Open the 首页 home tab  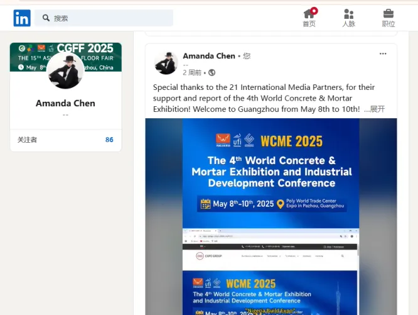click(x=309, y=18)
